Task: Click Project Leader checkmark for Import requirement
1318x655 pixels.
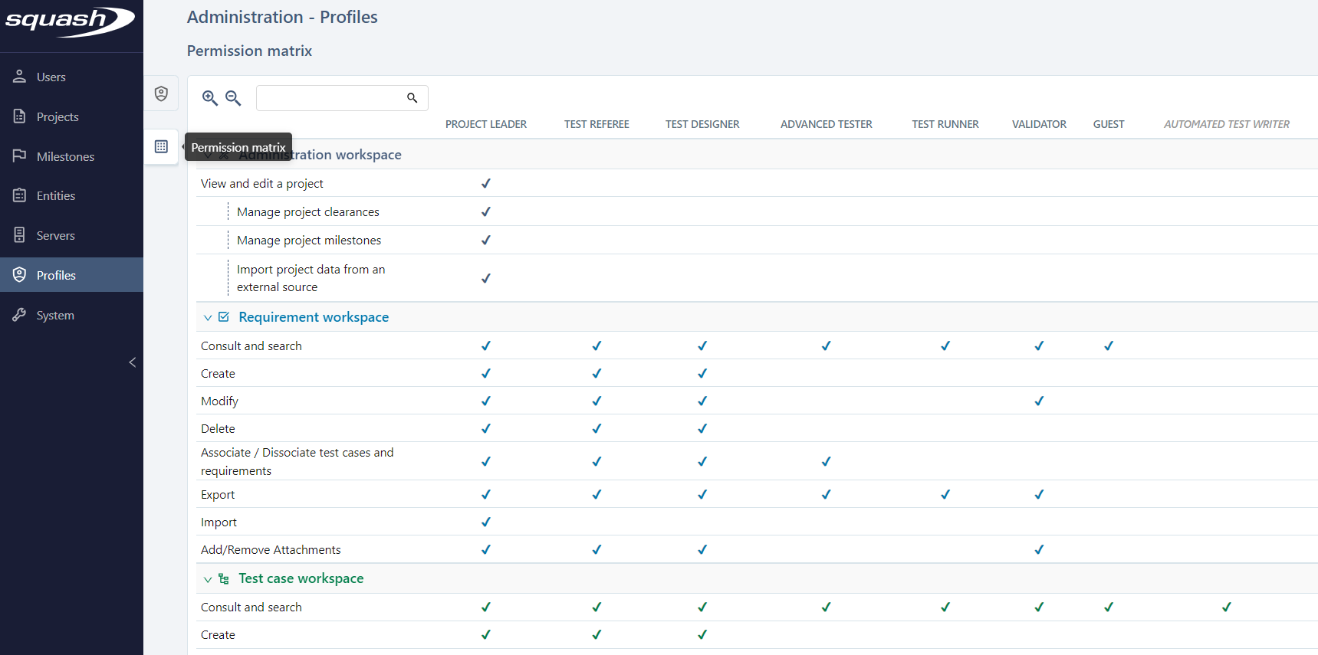Action: pos(485,522)
